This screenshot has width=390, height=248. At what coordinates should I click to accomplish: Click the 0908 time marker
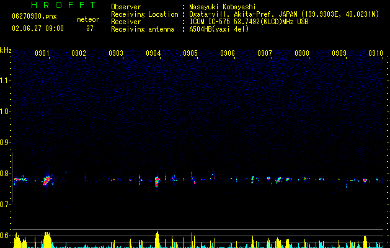point(302,53)
